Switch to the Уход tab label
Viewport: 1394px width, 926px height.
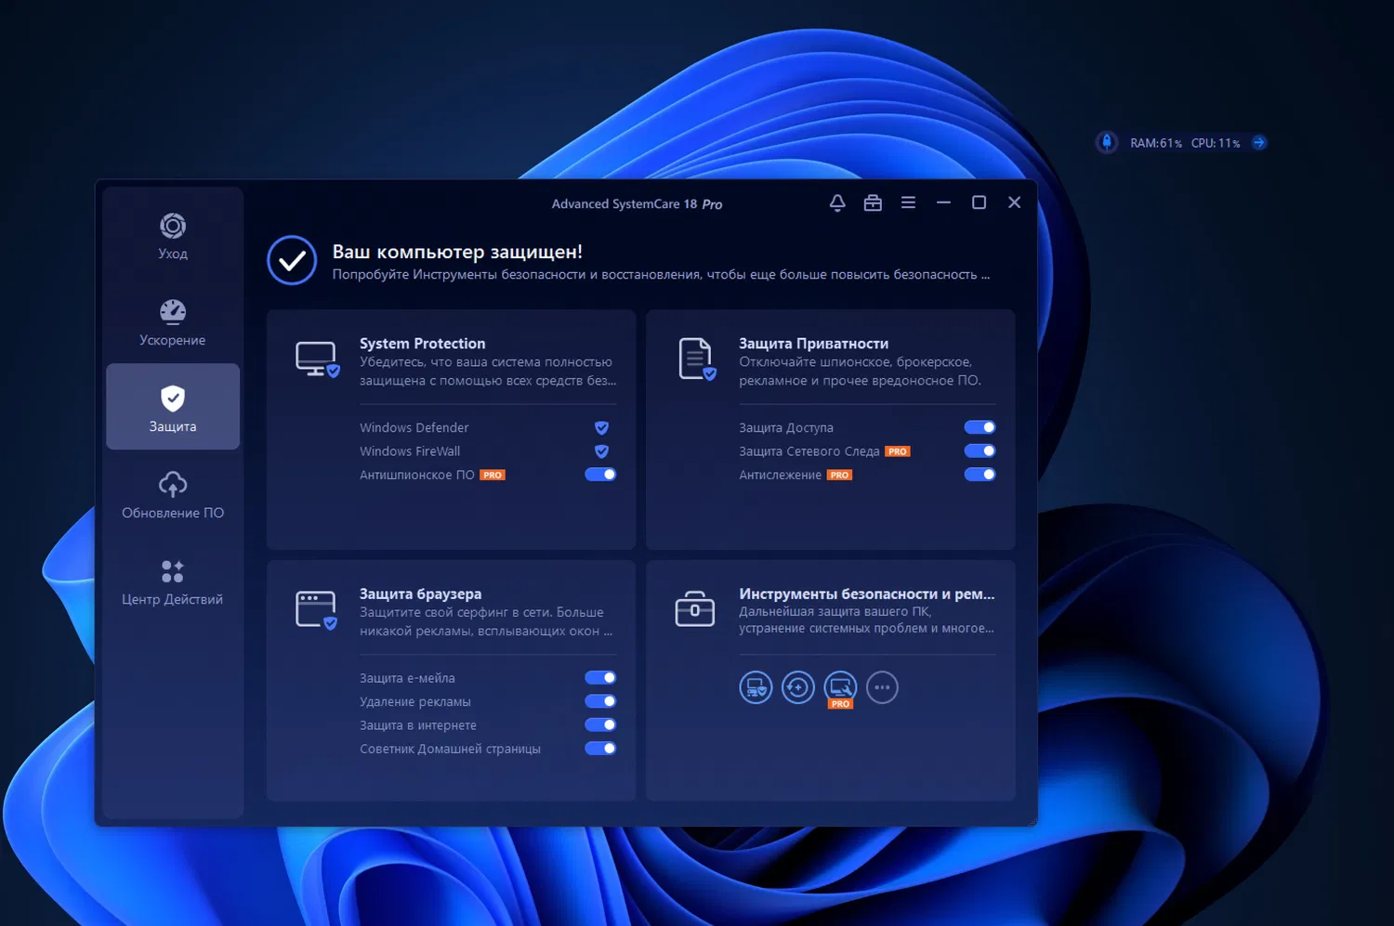(173, 254)
